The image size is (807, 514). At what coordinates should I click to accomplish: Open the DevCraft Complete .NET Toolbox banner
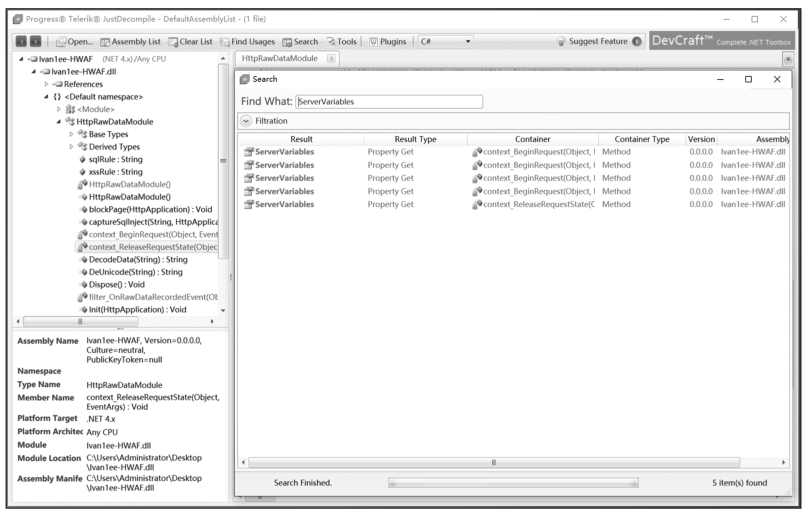(x=722, y=40)
